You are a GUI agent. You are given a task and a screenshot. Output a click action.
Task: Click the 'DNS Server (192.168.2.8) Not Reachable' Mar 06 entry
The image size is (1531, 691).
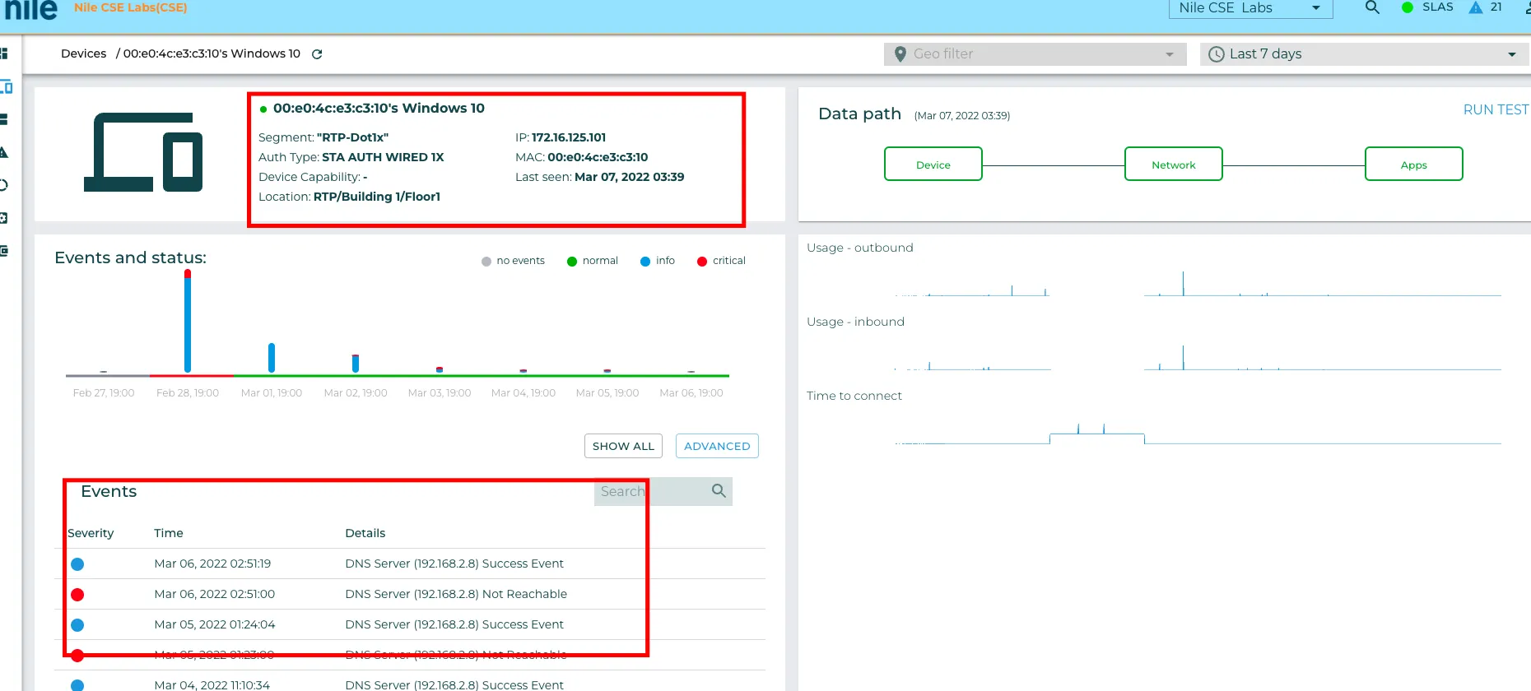[456, 594]
